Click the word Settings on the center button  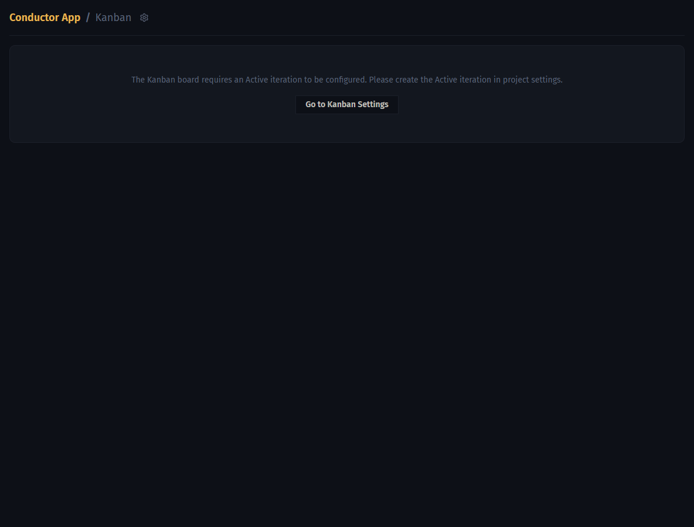click(x=373, y=105)
